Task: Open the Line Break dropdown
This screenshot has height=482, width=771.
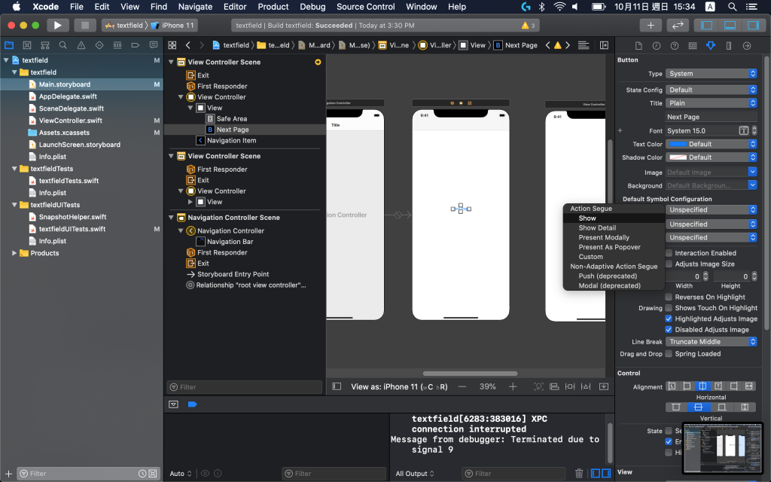Action: 712,342
